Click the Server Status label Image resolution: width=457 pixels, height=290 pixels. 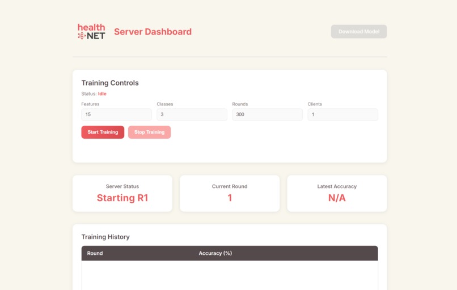(122, 186)
